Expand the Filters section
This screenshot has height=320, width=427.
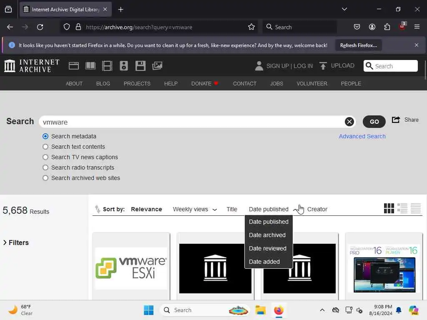[16, 242]
